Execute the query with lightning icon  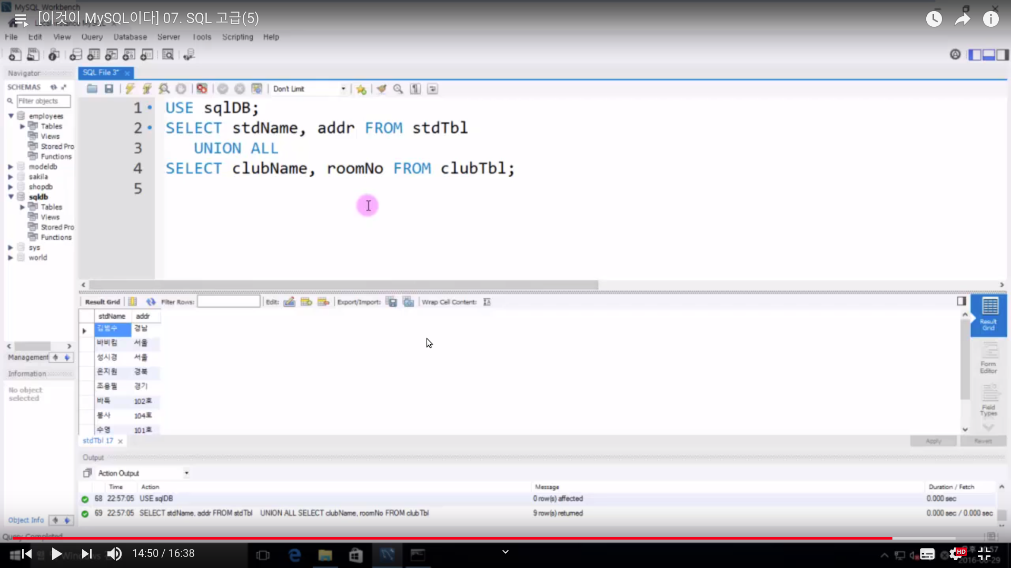click(130, 89)
